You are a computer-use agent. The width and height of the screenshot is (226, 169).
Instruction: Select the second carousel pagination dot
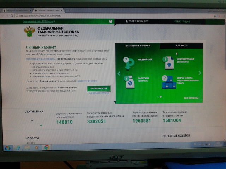point(161,96)
